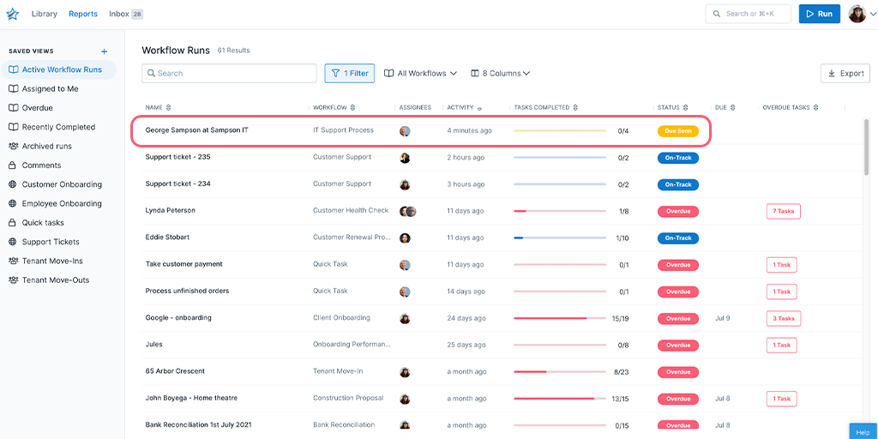878x439 pixels.
Task: Open the All Workflows dropdown
Action: 420,74
